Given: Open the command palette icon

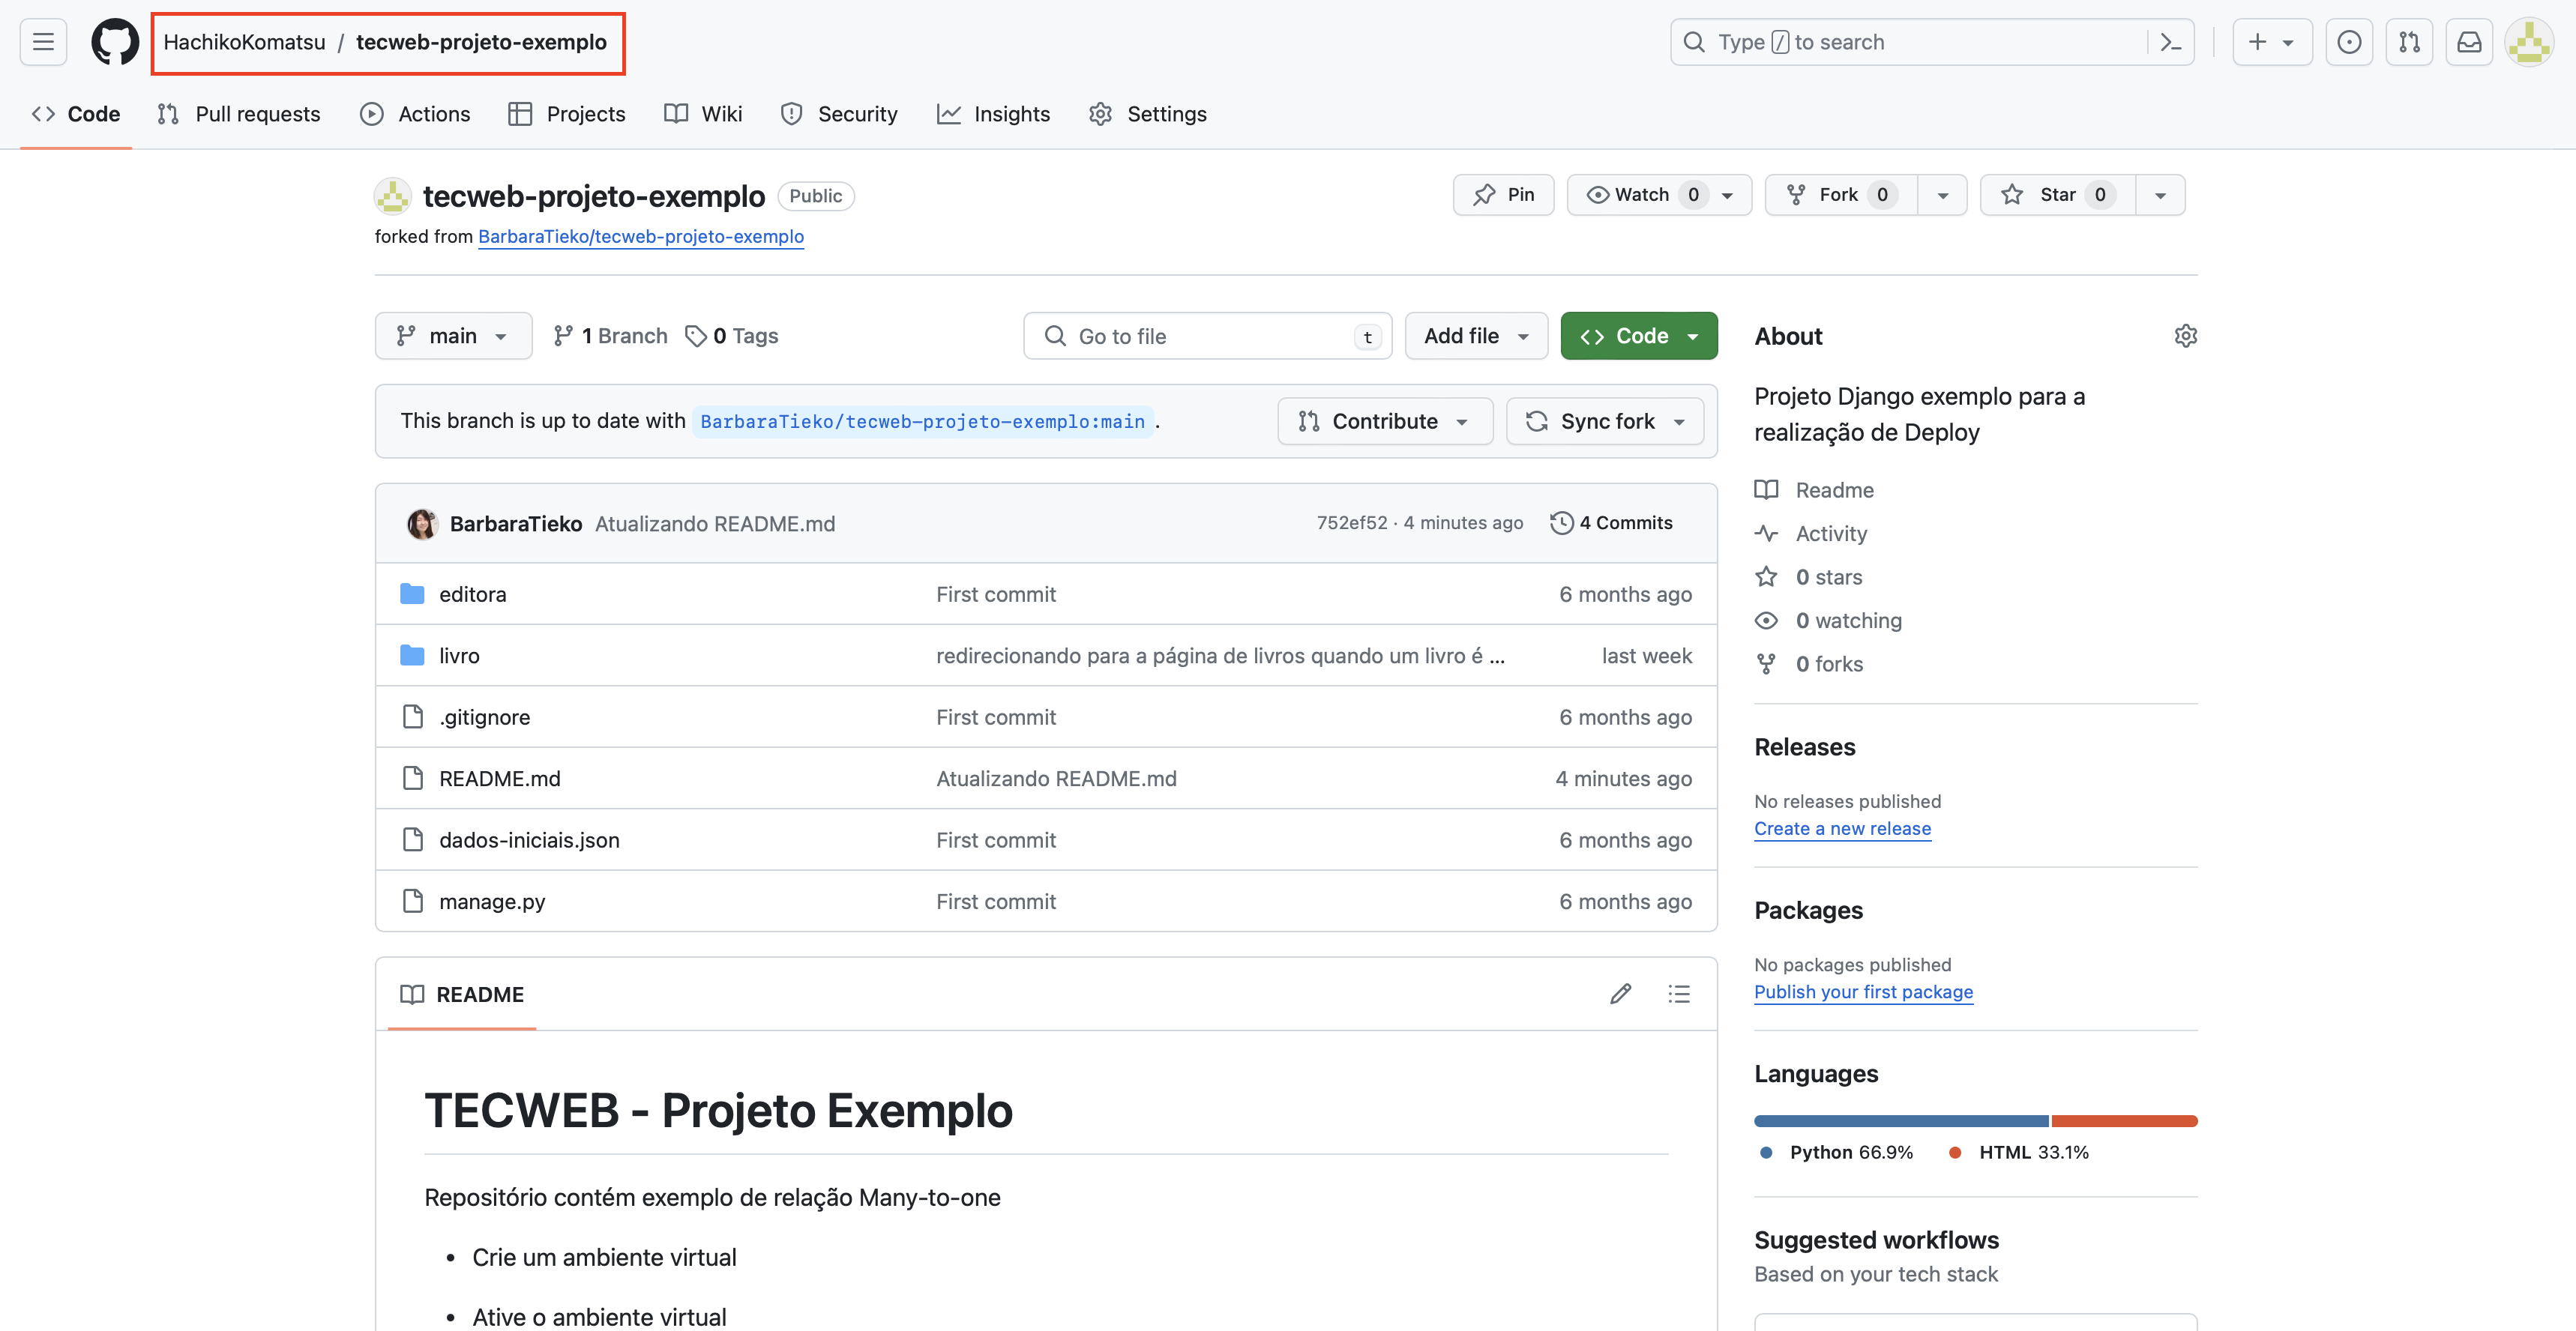Looking at the screenshot, I should tap(2170, 42).
